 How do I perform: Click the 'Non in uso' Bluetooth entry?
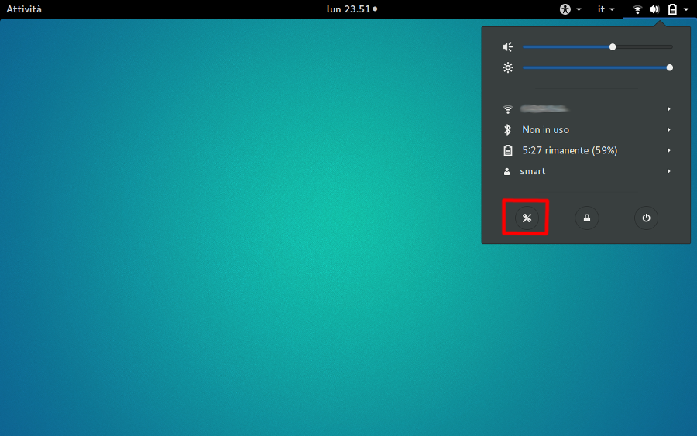[545, 130]
